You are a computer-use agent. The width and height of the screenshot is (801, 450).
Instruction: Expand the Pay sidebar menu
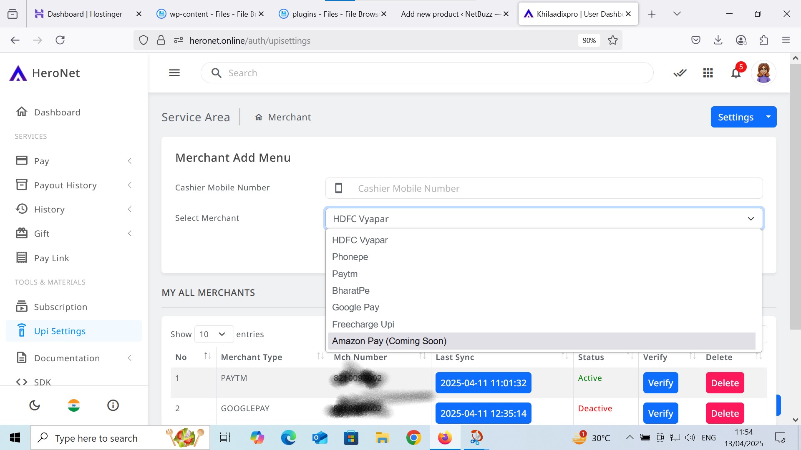click(41, 161)
